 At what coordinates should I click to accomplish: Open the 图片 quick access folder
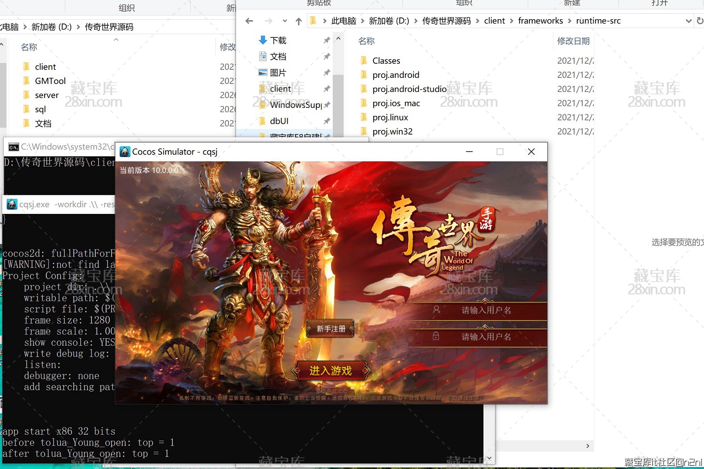281,72
